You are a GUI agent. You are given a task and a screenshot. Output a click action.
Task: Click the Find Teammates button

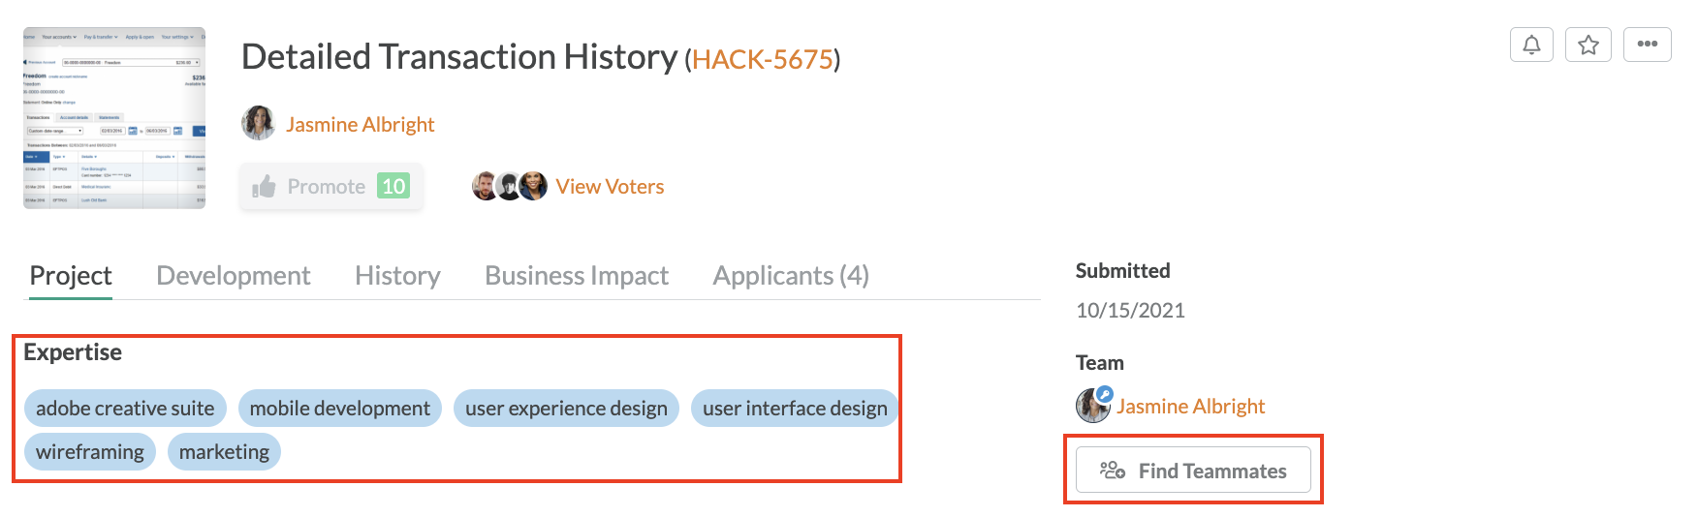[x=1193, y=471]
